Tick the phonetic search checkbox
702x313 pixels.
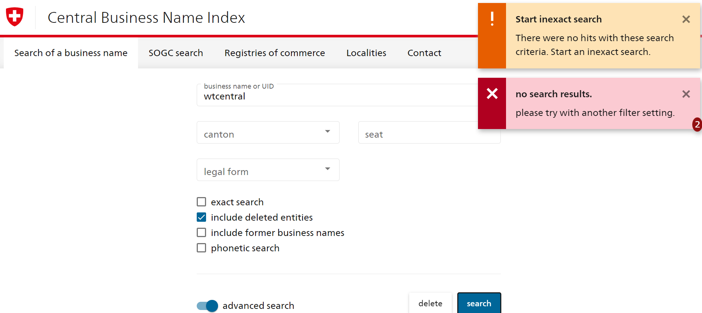tap(202, 248)
